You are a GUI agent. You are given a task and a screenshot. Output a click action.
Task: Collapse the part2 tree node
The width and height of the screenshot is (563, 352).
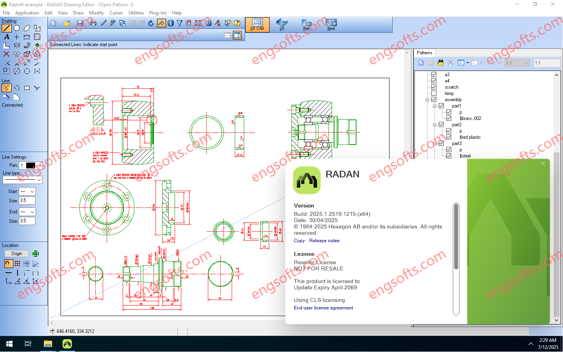pyautogui.click(x=434, y=125)
